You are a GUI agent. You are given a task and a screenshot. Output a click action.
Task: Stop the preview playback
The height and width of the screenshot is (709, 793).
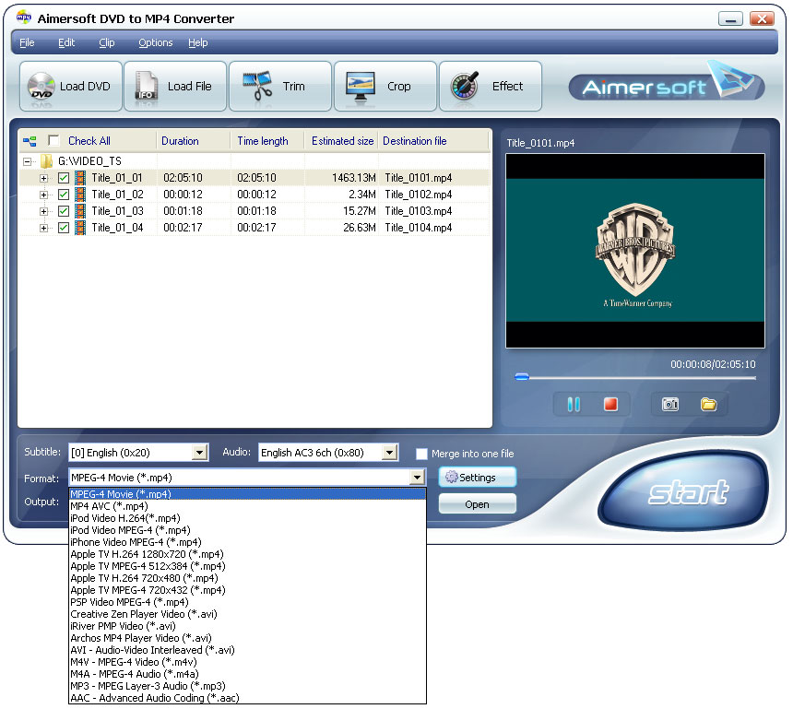click(610, 405)
